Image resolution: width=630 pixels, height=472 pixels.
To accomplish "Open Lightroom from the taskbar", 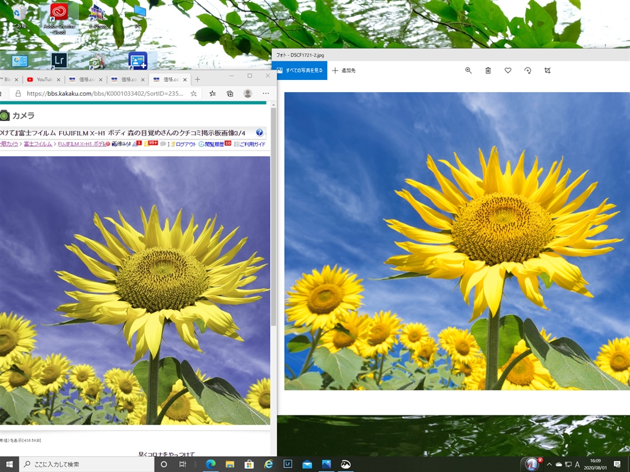I will [x=287, y=465].
